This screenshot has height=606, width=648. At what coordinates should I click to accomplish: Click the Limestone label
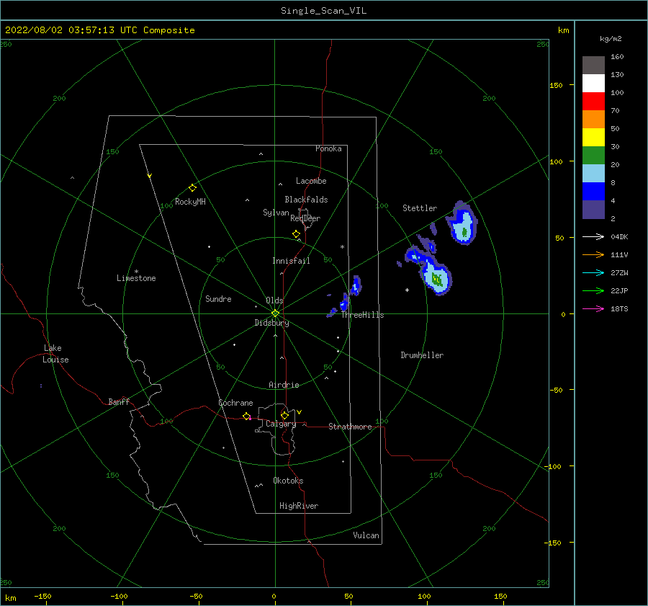pyautogui.click(x=136, y=278)
